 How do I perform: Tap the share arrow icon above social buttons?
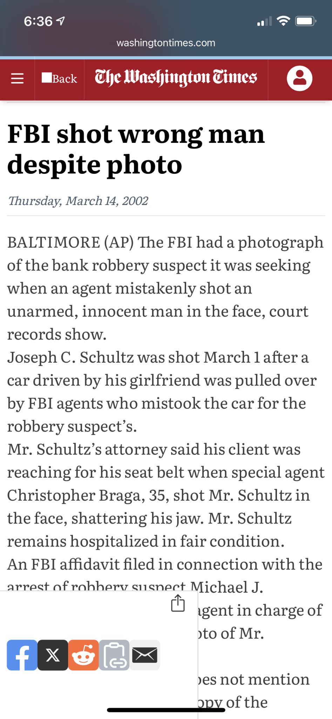click(x=178, y=603)
